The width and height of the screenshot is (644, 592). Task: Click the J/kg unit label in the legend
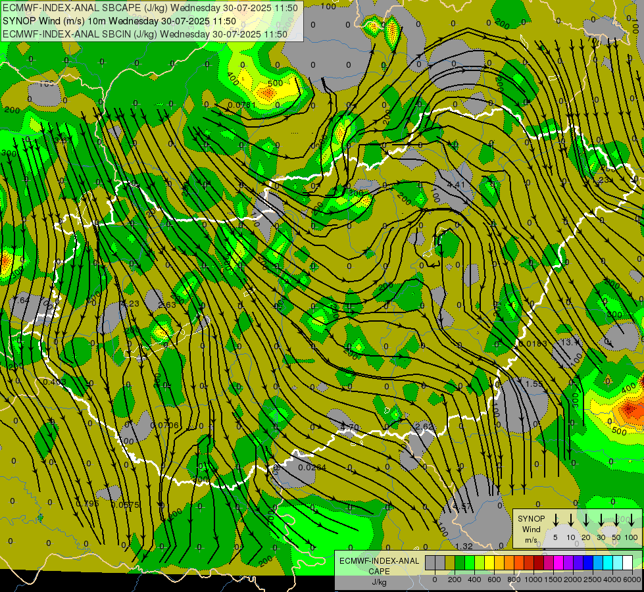click(379, 582)
